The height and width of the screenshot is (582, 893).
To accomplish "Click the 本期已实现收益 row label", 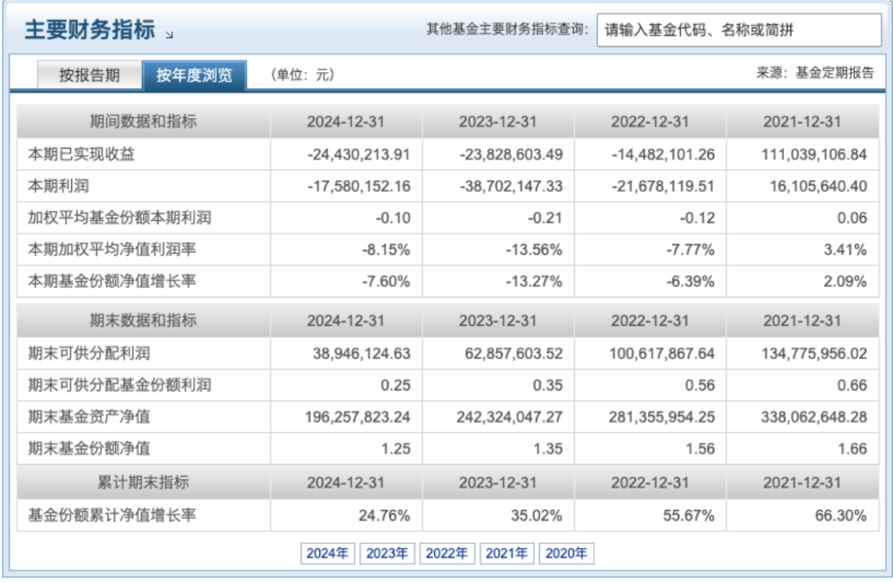I will pos(81,155).
